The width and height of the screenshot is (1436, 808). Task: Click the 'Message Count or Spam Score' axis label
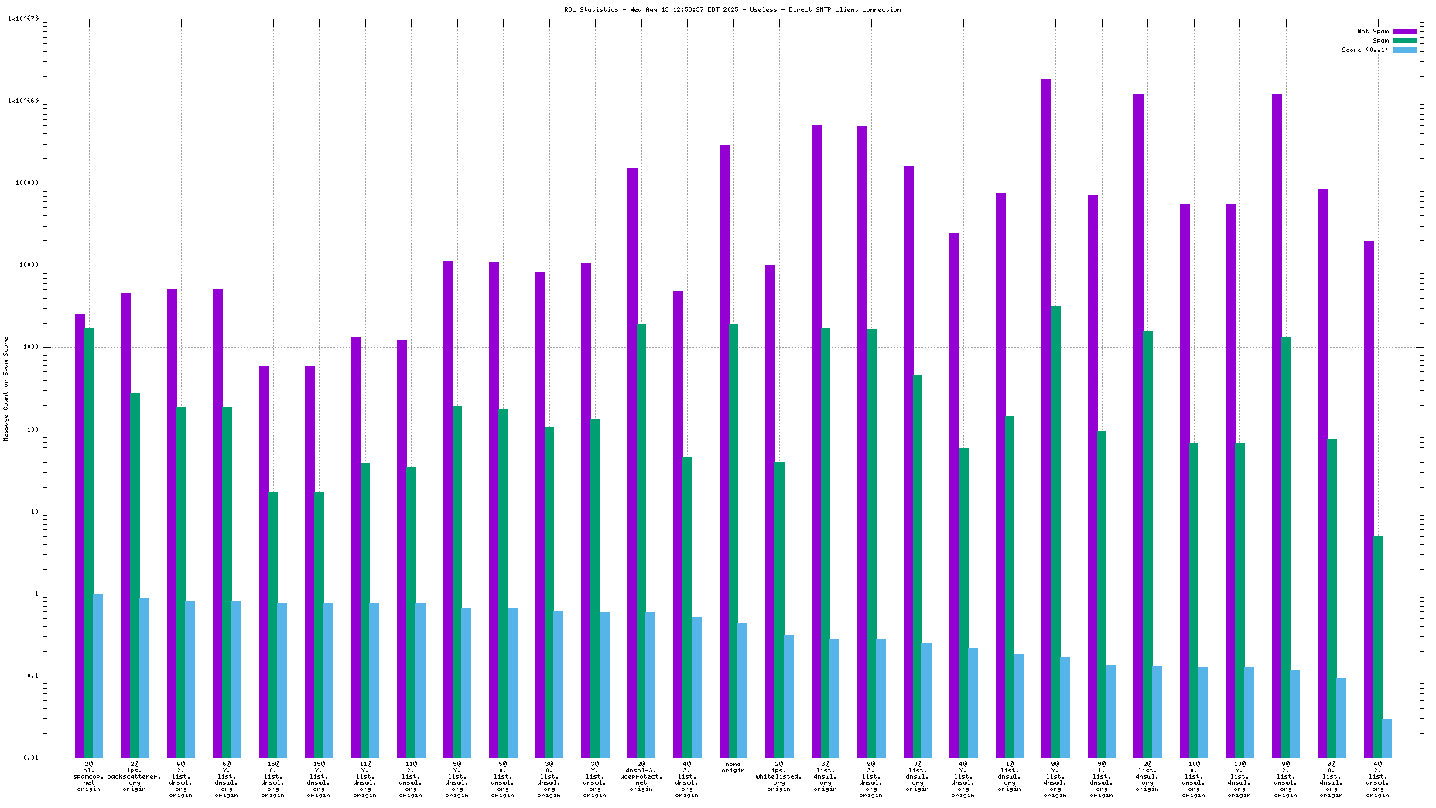[x=6, y=389]
